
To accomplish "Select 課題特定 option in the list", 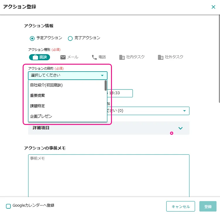I will pyautogui.click(x=37, y=106).
